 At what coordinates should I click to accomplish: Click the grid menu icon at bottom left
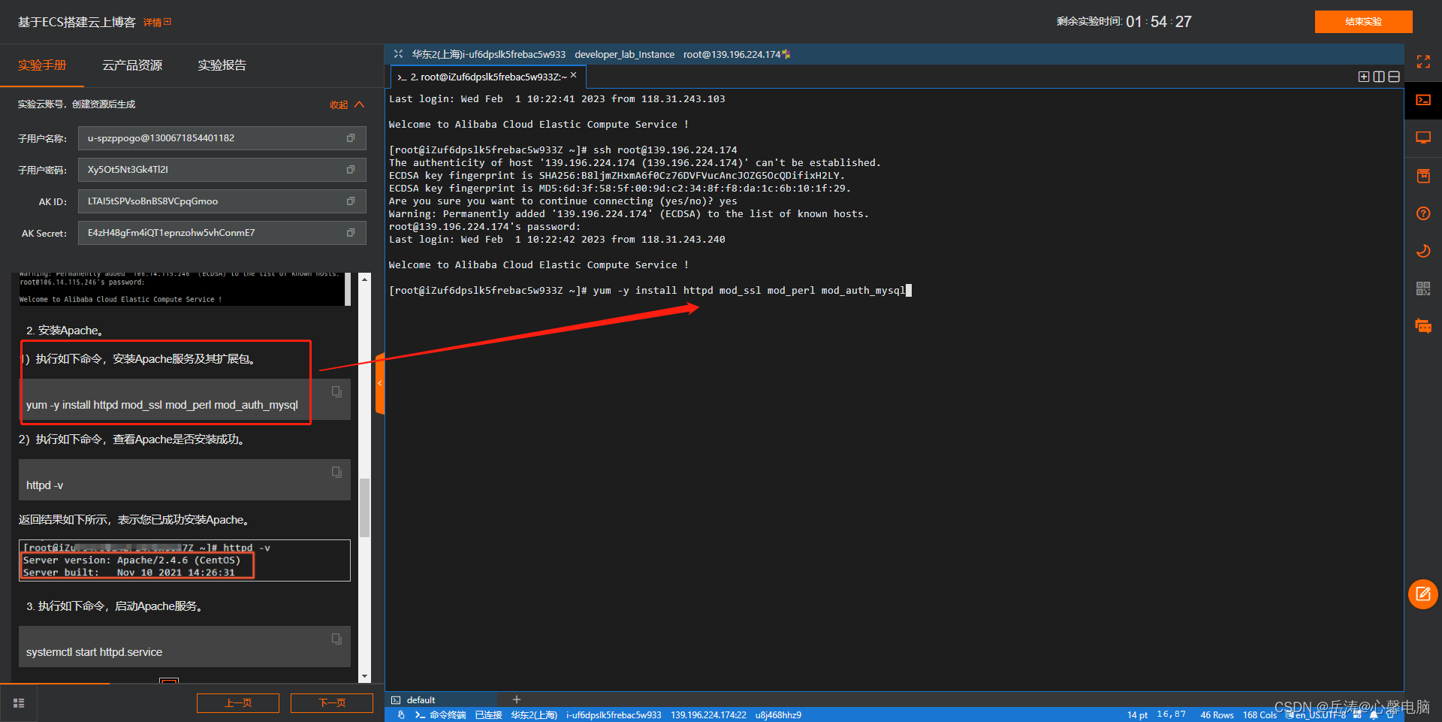tap(19, 703)
